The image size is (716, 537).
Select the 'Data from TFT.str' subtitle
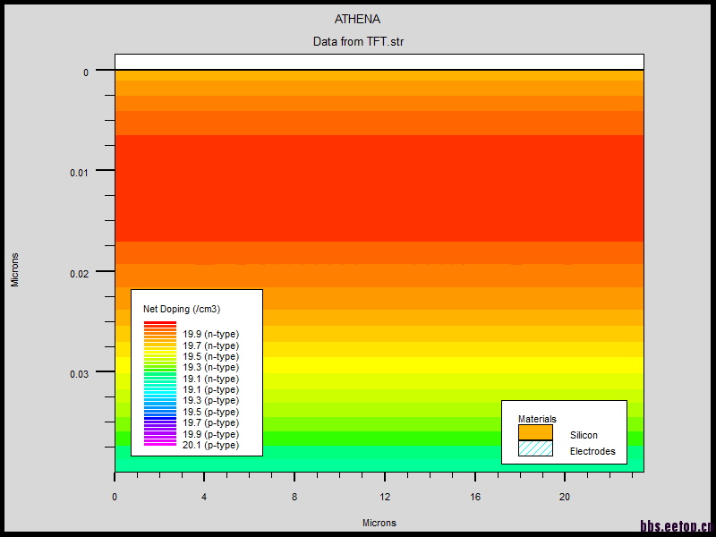click(x=358, y=41)
